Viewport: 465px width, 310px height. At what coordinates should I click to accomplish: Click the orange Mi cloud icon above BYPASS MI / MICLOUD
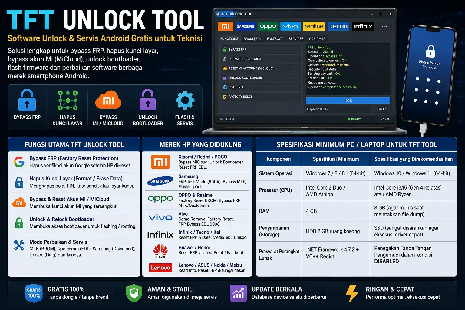[108, 100]
